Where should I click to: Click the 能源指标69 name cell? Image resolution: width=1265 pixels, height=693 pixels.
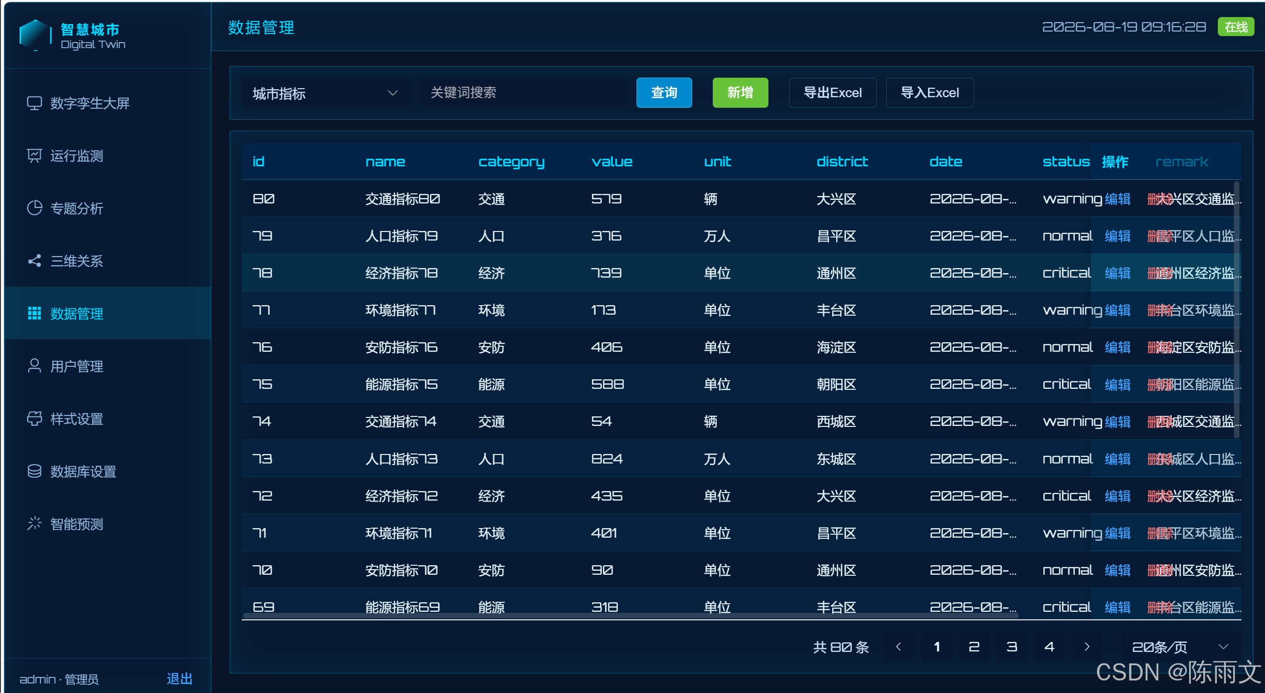tap(402, 607)
